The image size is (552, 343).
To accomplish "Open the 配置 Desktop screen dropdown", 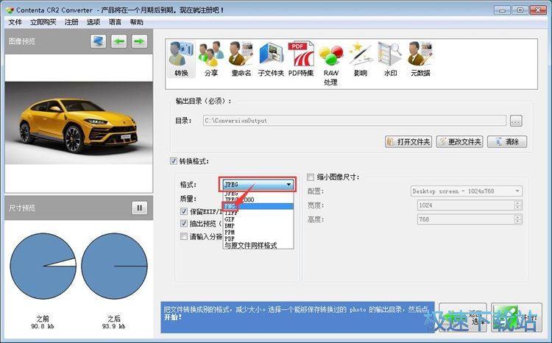I will 467,191.
